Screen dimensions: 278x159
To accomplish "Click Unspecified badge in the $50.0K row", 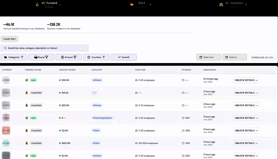I will [36, 93].
